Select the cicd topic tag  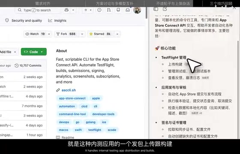pyautogui.click(x=84, y=106)
